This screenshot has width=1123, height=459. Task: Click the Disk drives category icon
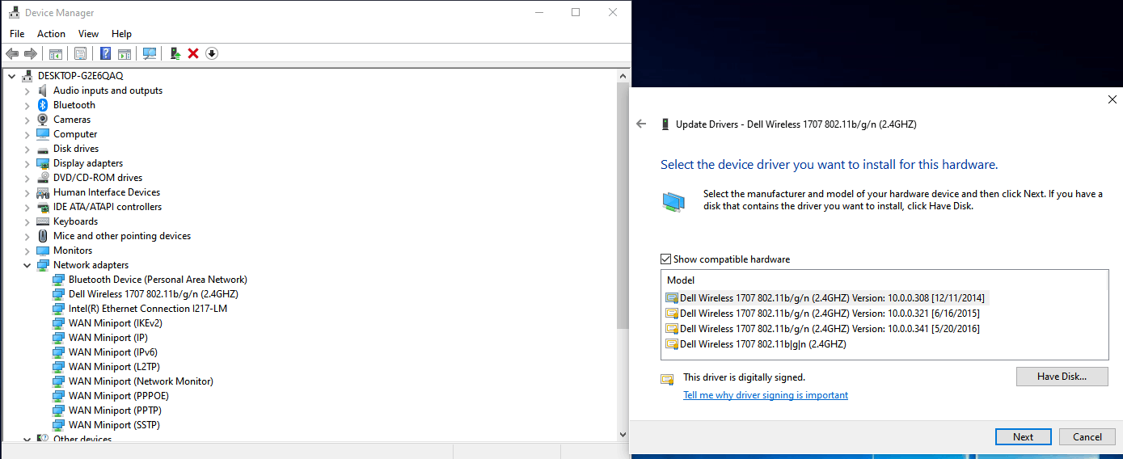44,149
